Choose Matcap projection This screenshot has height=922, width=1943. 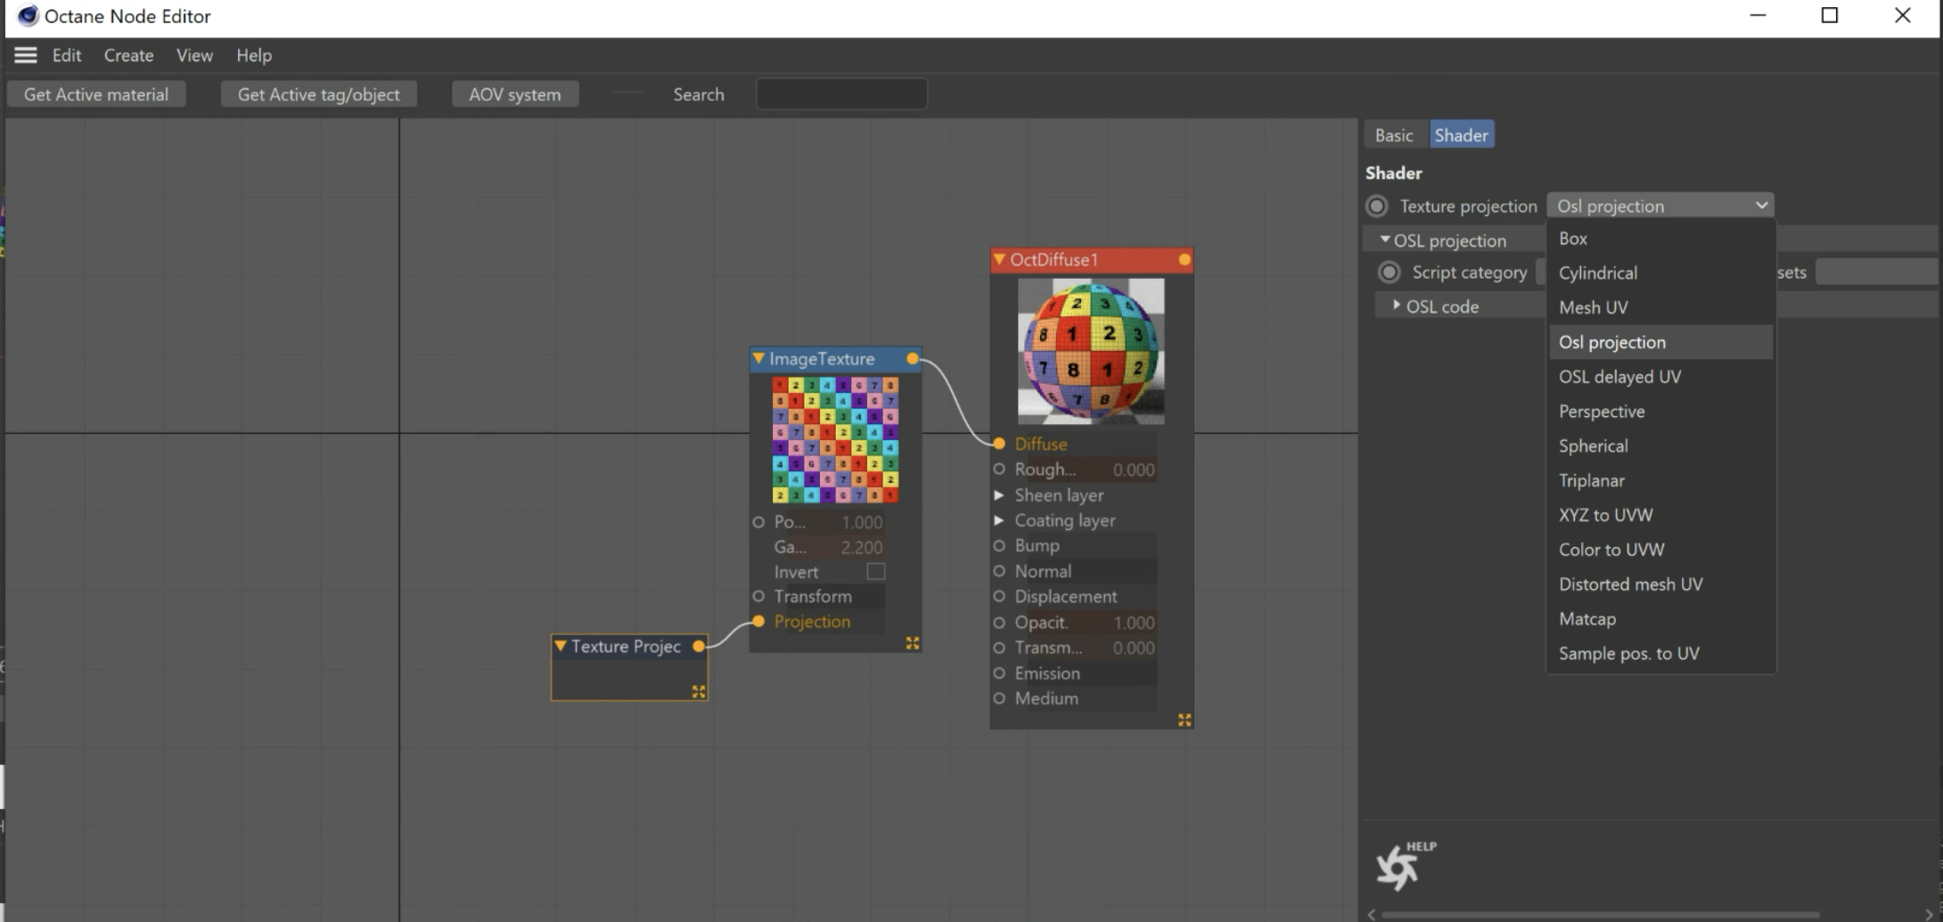tap(1660, 619)
